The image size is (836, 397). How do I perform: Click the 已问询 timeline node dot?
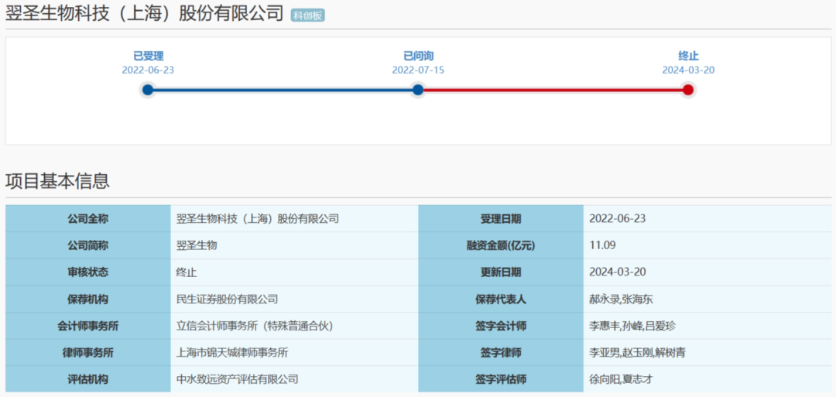click(x=418, y=90)
